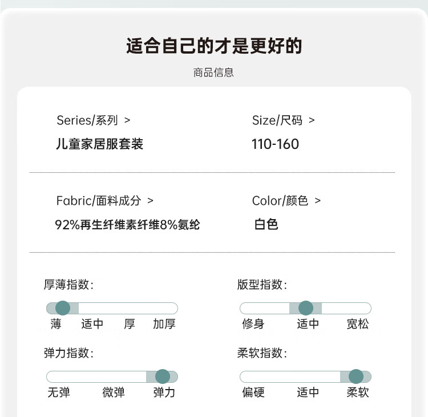Click the 儿童家居服套装 series text
The image size is (428, 417).
(x=100, y=144)
